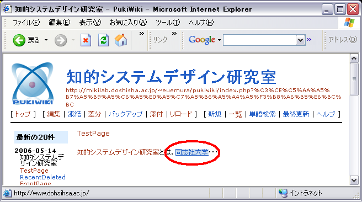Expand the リンク links bar chevron

(x=174, y=34)
